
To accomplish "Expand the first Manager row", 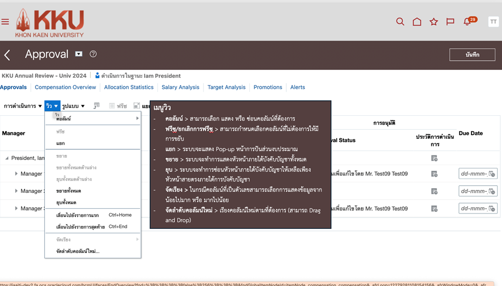I will (16, 174).
